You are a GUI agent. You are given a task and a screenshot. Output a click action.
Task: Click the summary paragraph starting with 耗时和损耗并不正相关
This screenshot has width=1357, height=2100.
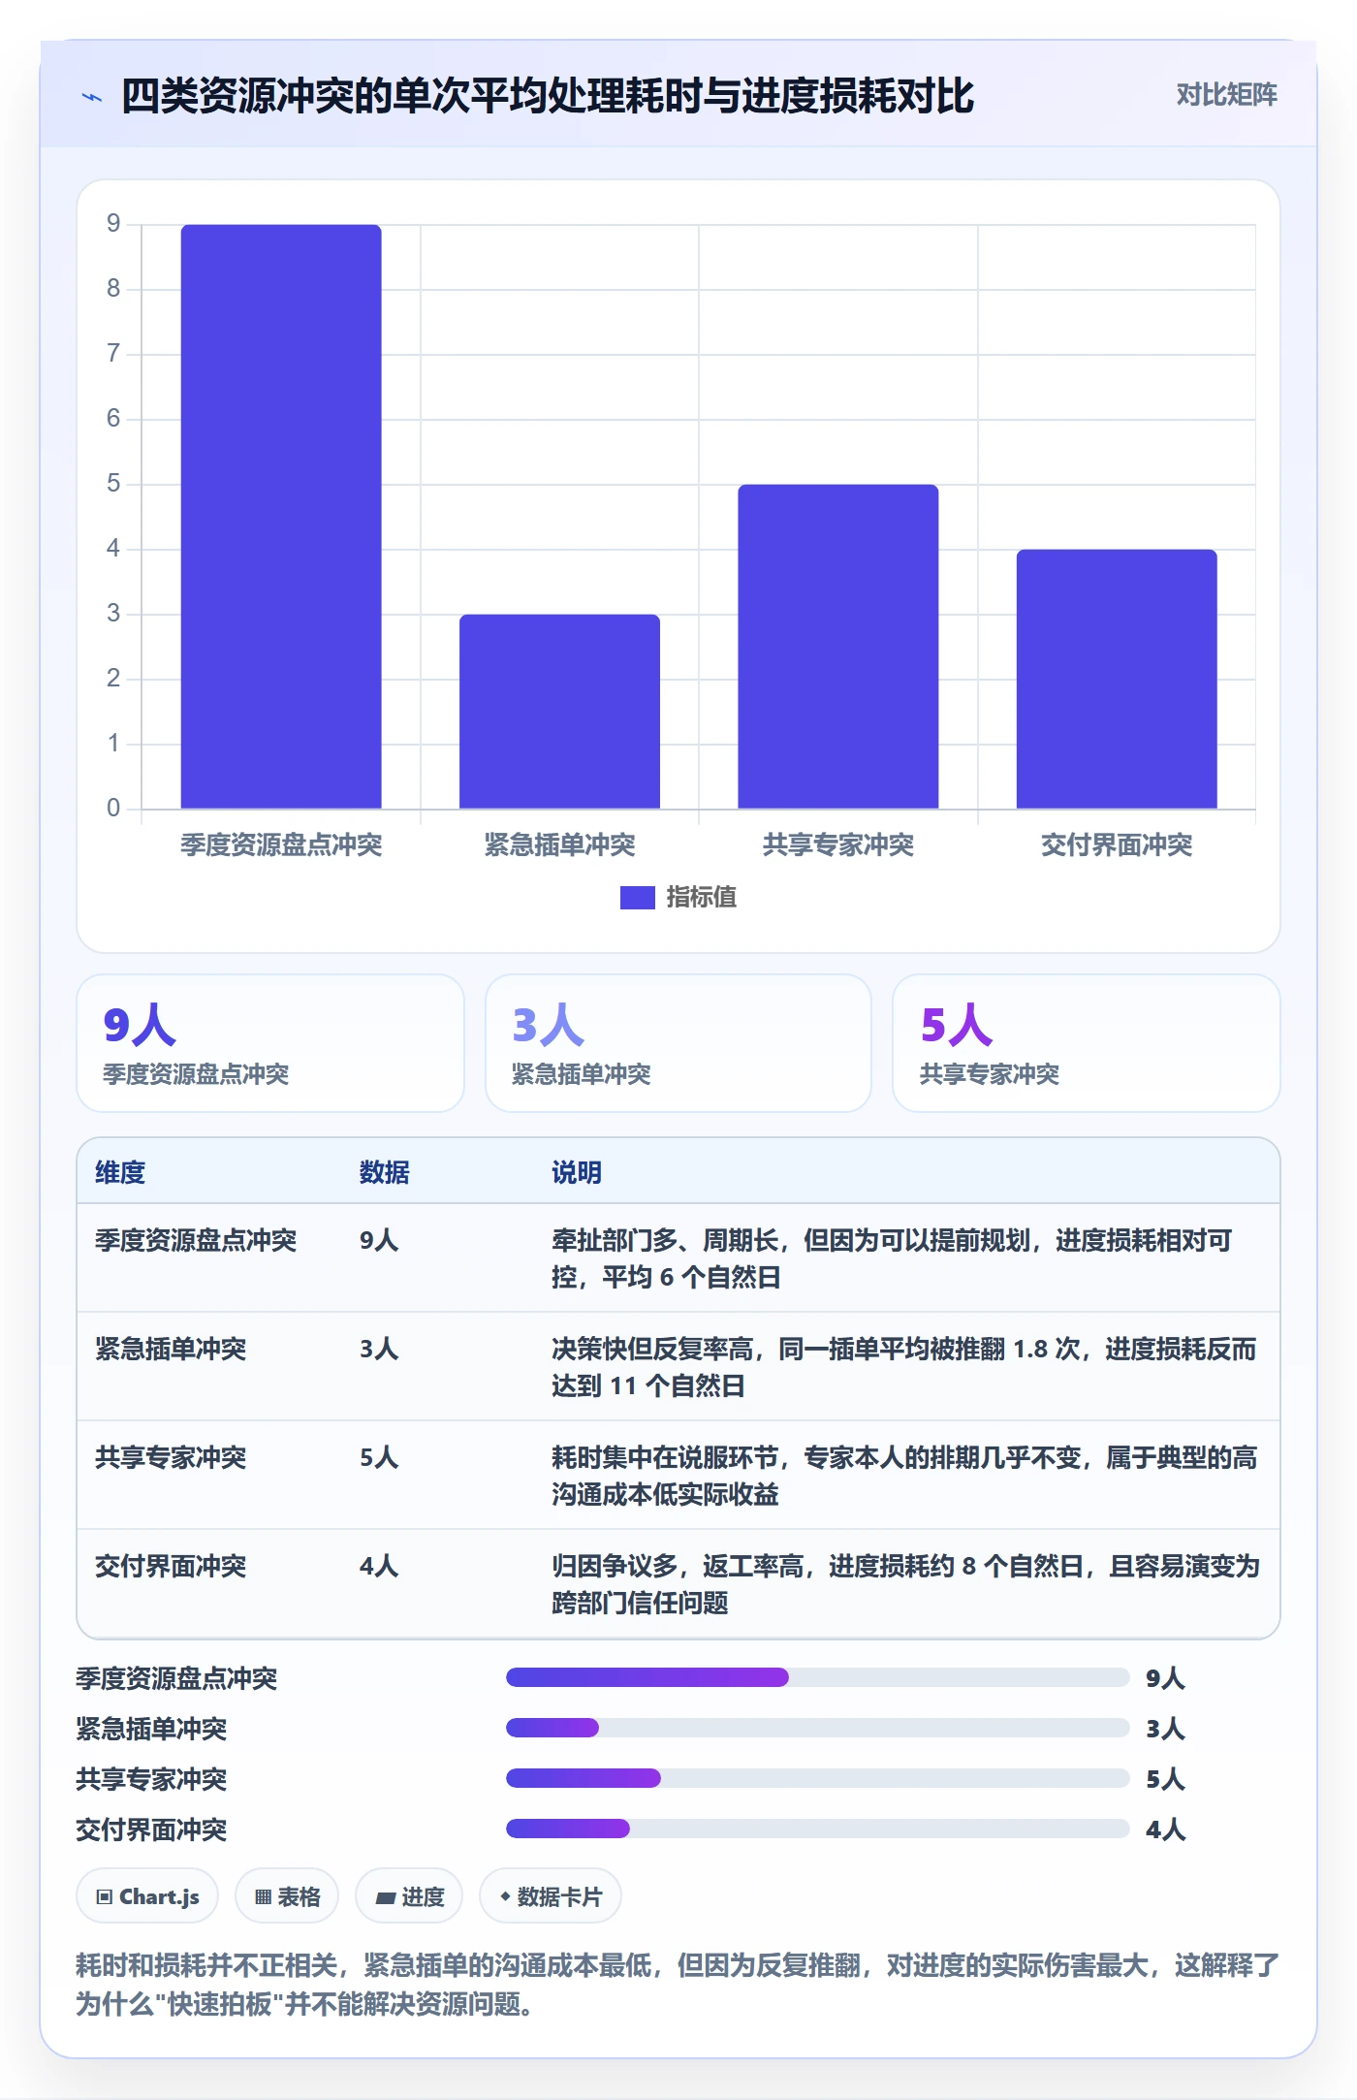(678, 1985)
